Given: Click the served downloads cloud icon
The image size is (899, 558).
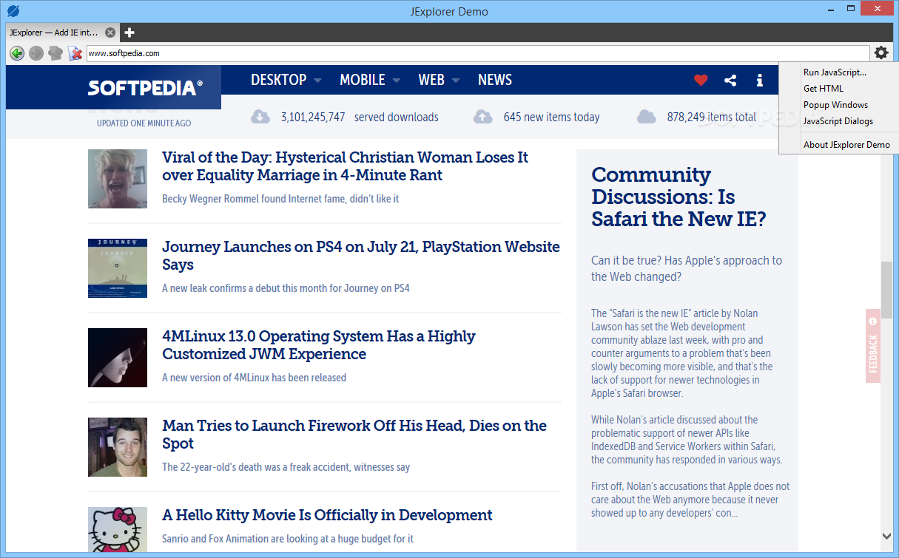Looking at the screenshot, I should click(x=260, y=117).
